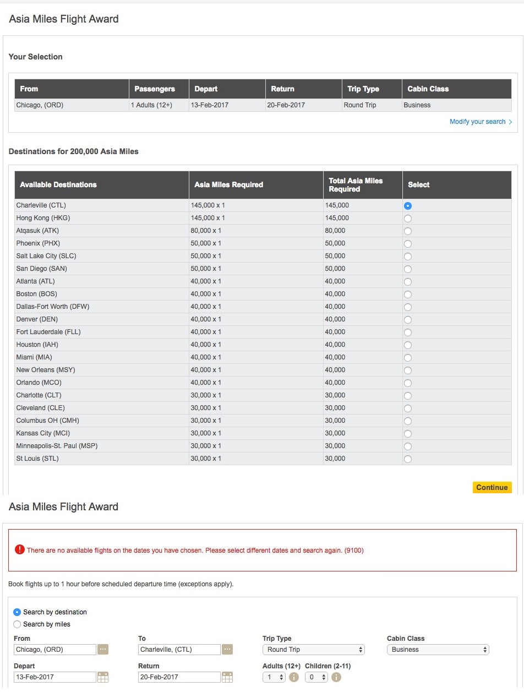Viewport: 524px width, 692px height.
Task: Click the Return date field 20-Feb-2017
Action: click(x=179, y=677)
